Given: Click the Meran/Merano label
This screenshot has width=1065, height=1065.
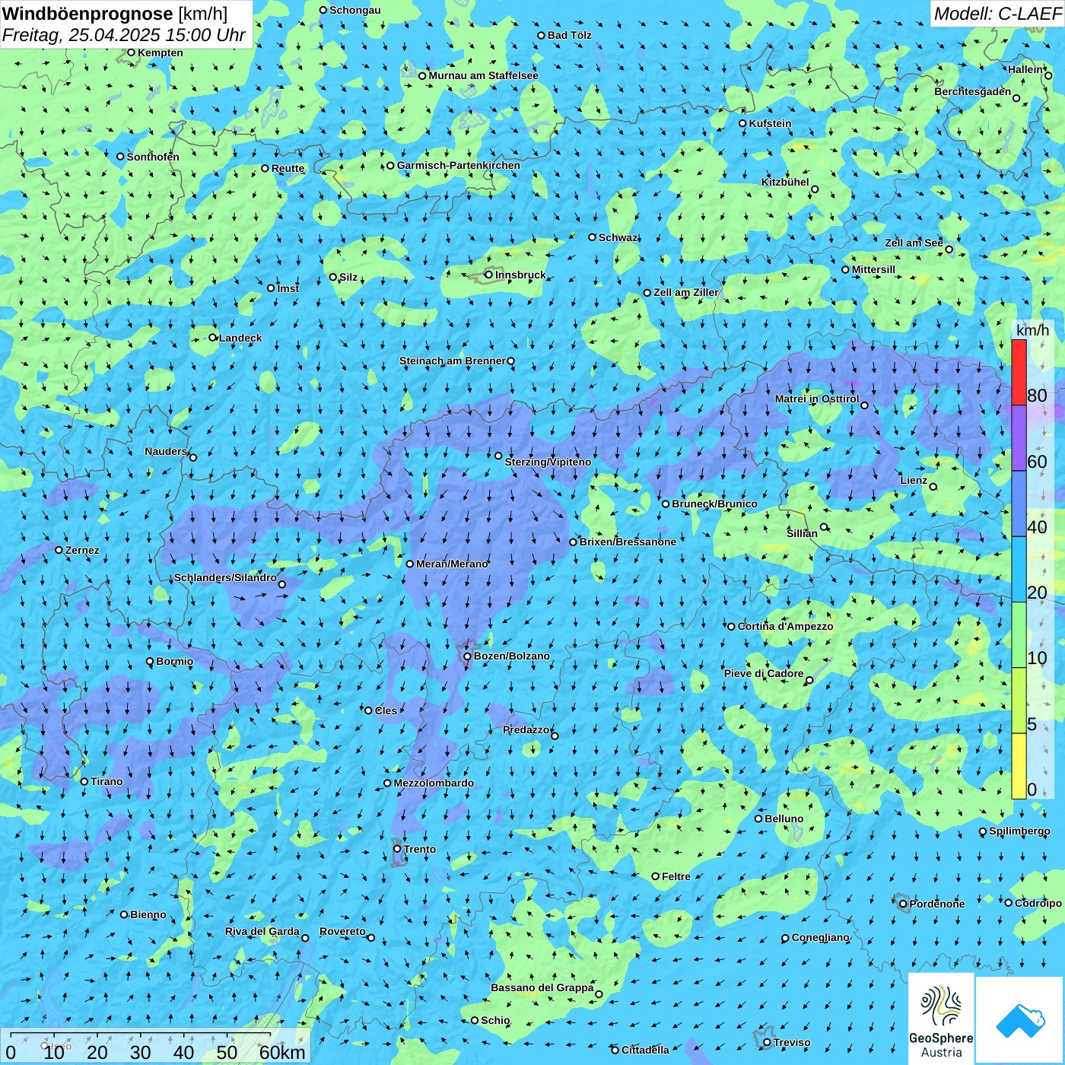Looking at the screenshot, I should pos(452,564).
